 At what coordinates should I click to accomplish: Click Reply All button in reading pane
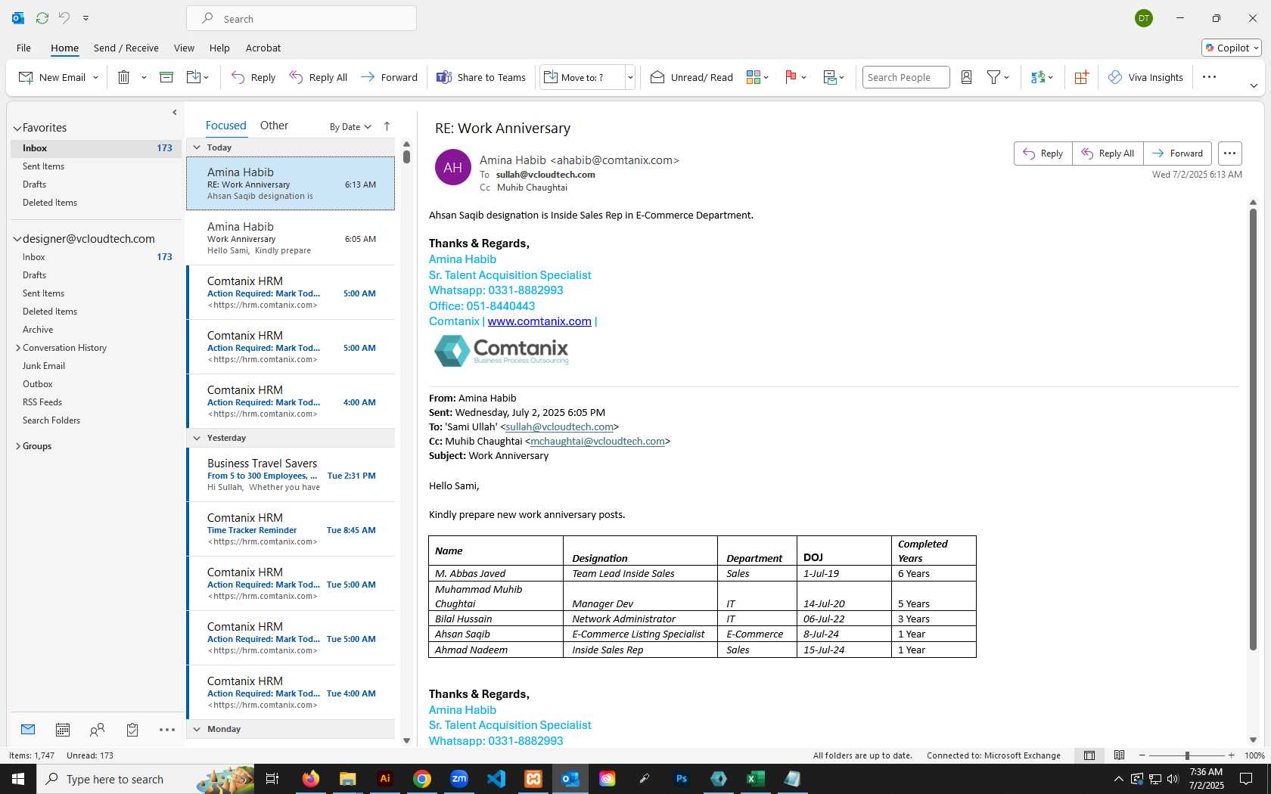tap(1108, 154)
